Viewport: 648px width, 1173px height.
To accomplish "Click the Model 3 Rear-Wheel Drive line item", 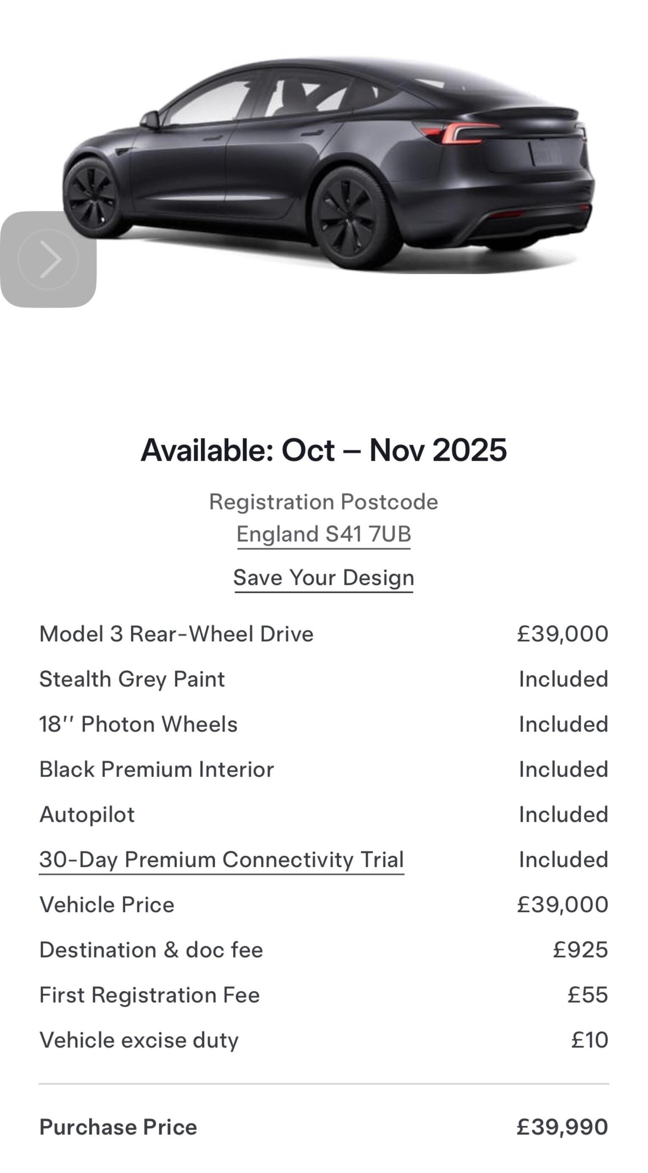I will click(x=176, y=634).
